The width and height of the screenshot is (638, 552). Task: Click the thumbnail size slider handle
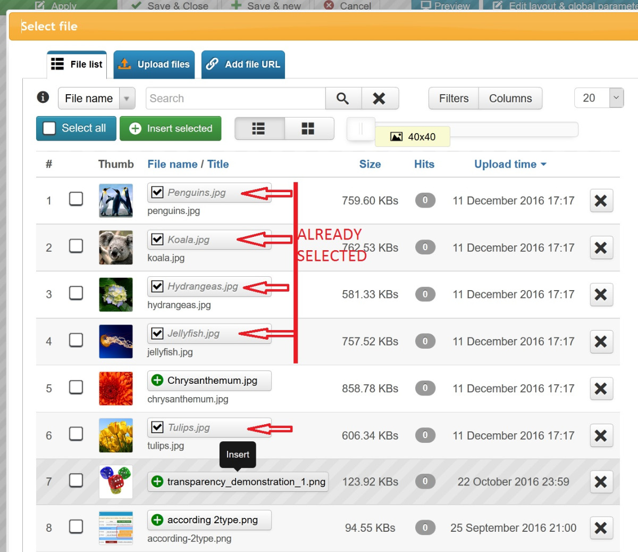[x=361, y=129]
